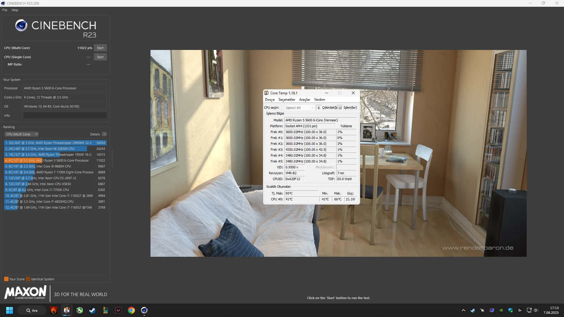The image size is (564, 317).
Task: Open network settings from the tray
Action: click(529, 310)
